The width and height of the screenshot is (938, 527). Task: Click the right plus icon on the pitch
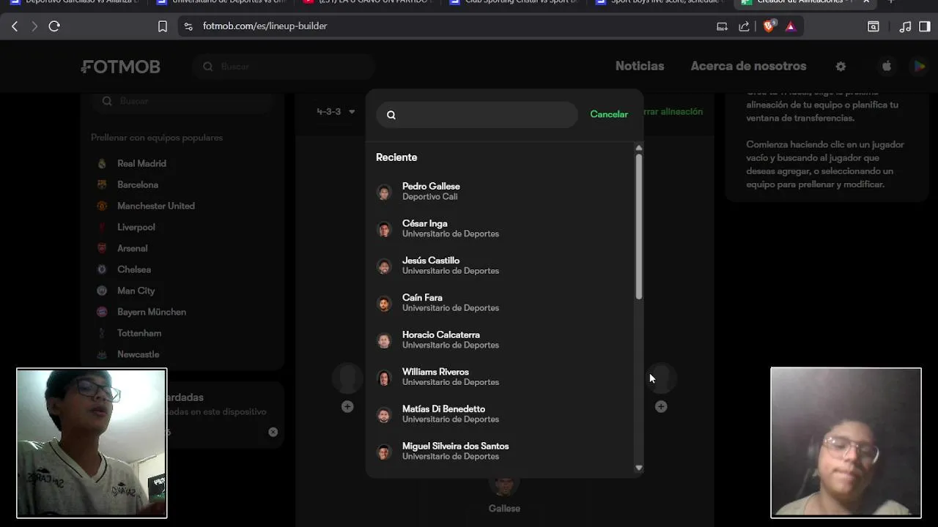point(661,406)
